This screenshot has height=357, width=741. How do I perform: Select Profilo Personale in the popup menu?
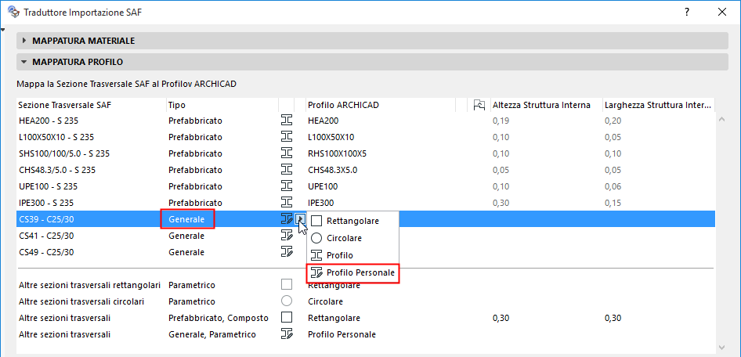point(353,272)
